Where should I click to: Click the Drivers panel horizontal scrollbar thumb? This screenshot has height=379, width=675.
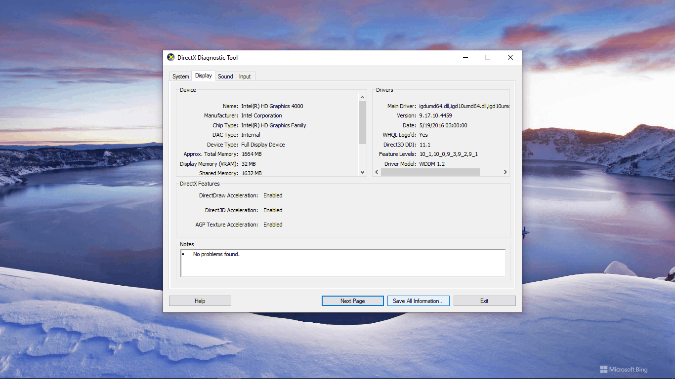(430, 172)
